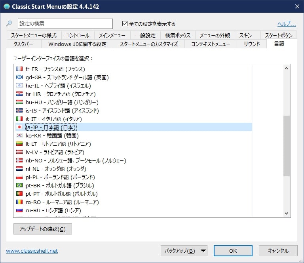Select the 言語 tab
304x263 pixels.
[x=282, y=44]
